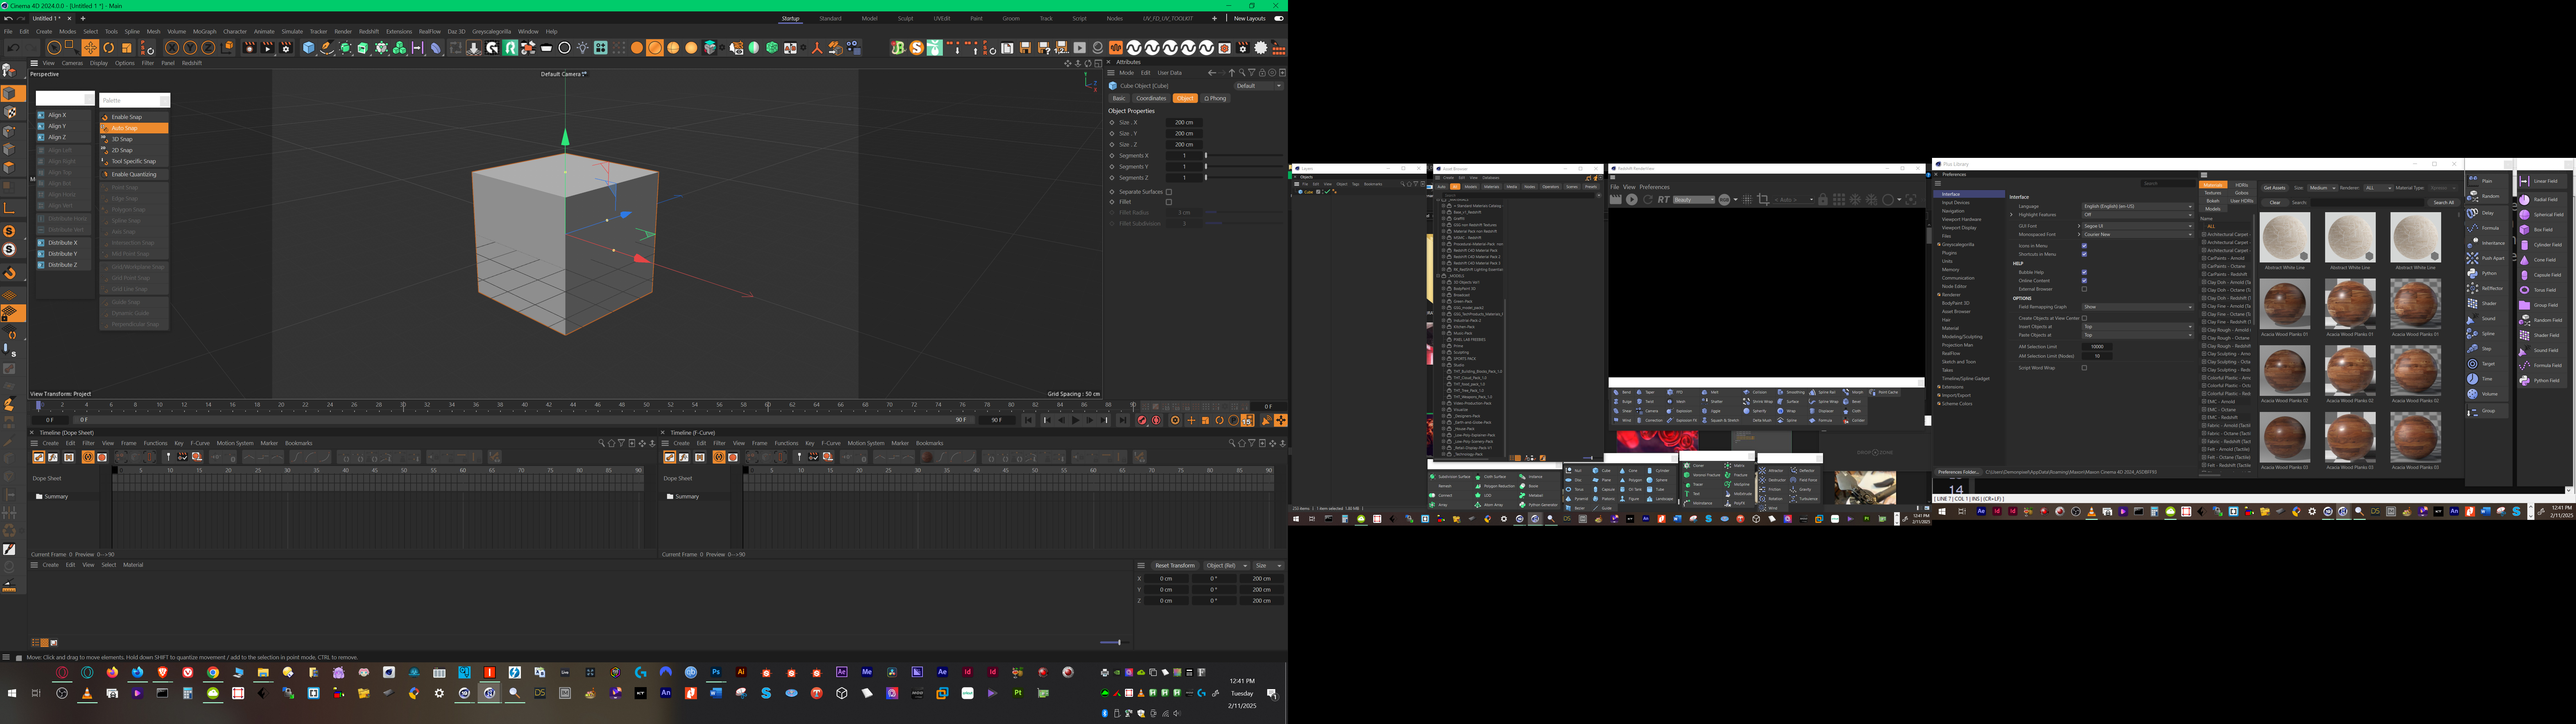Toggle the X axis lock icon
Image resolution: width=2576 pixels, height=724 pixels.
[x=172, y=48]
